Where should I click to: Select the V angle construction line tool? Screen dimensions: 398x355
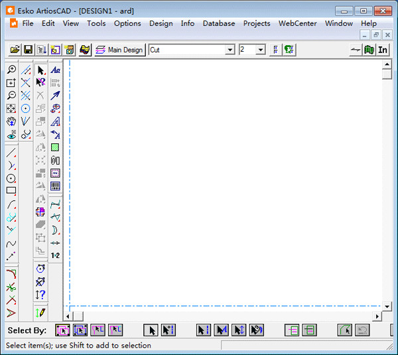pos(26,121)
